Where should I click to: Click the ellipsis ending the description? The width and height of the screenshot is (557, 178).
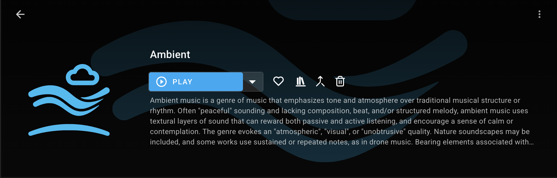click(x=531, y=142)
